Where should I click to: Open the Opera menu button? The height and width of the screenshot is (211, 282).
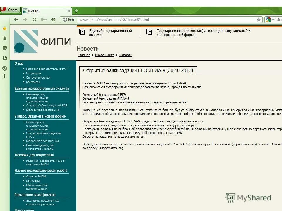click(10, 10)
